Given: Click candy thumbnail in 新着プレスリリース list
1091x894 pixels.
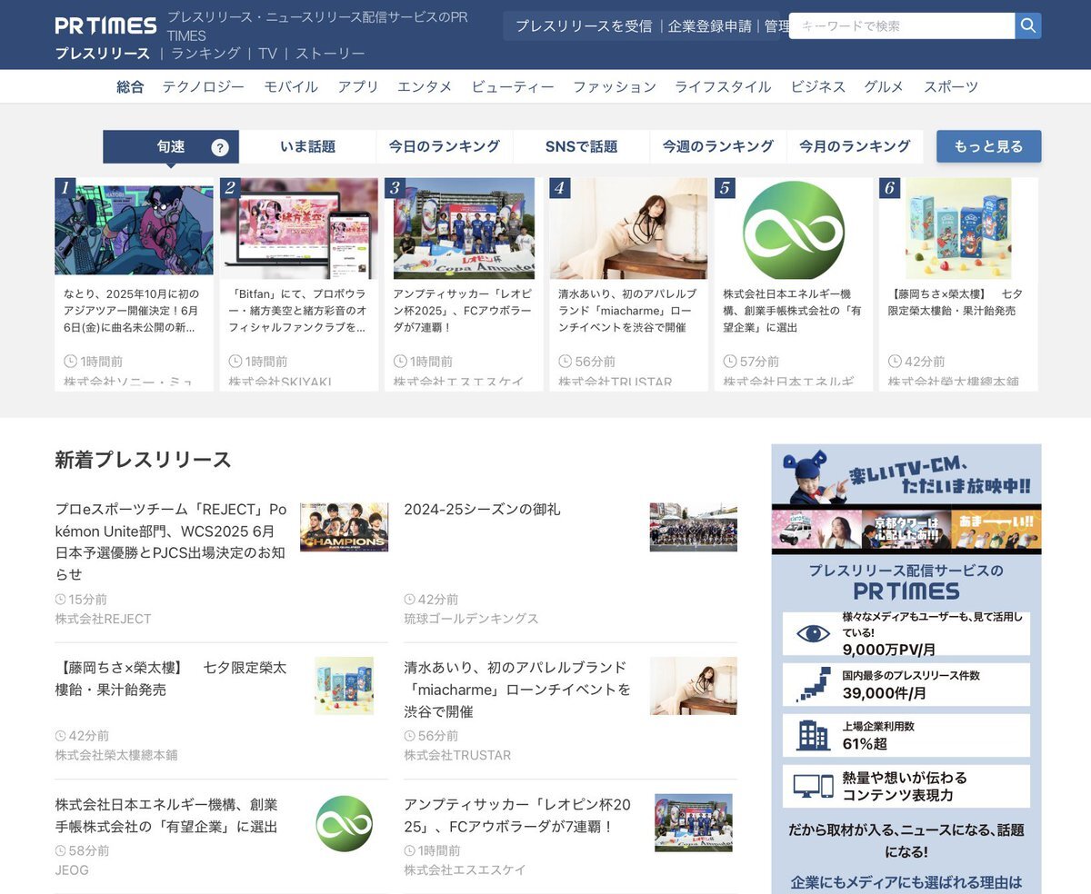Looking at the screenshot, I should (x=345, y=686).
